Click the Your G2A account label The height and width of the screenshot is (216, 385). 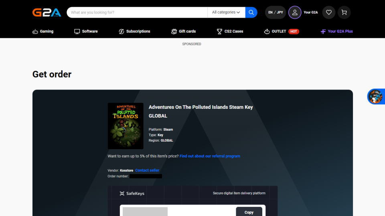point(310,12)
